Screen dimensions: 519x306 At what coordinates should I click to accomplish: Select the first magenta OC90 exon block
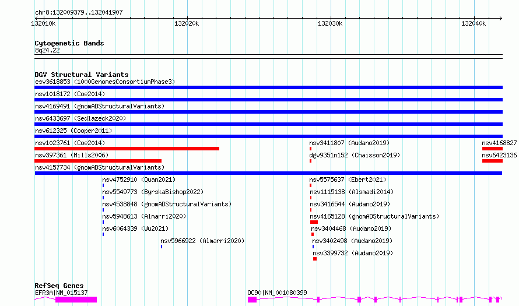tap(253, 300)
